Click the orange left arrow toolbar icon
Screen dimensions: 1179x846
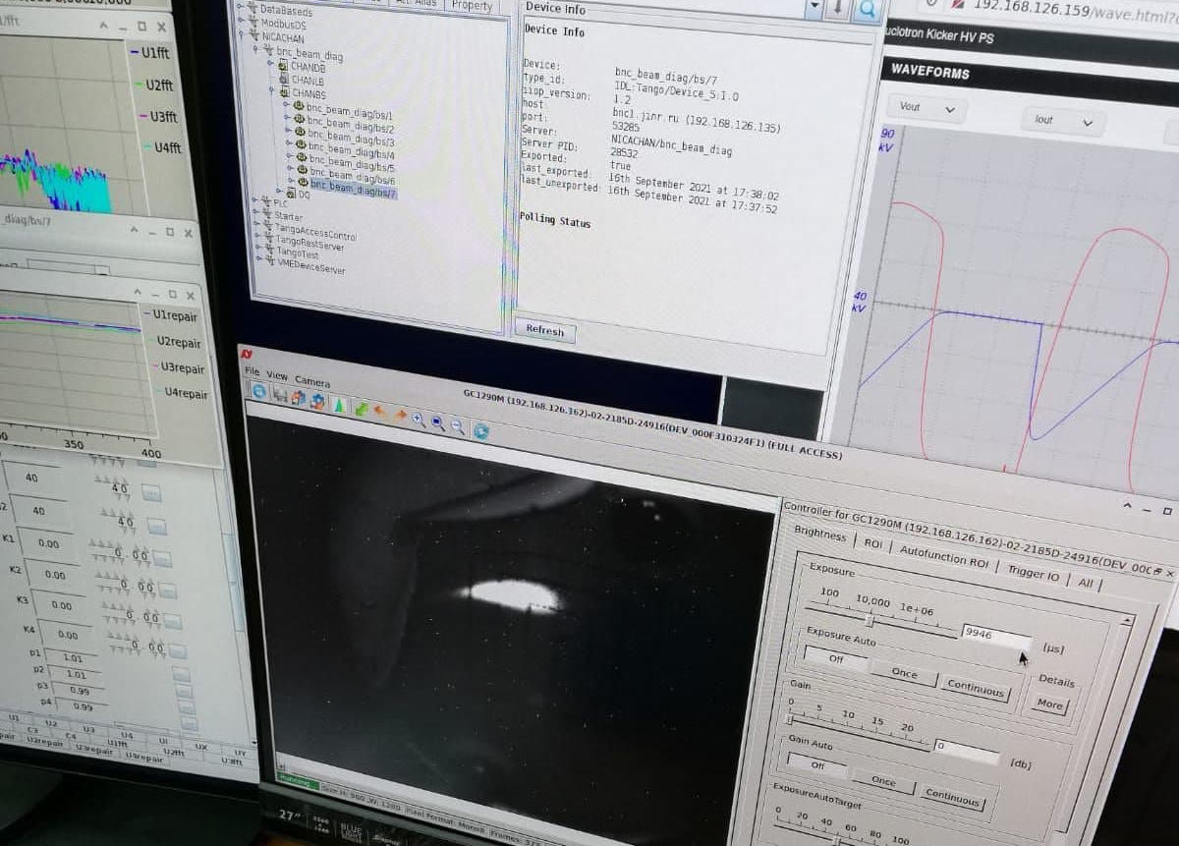click(x=379, y=412)
